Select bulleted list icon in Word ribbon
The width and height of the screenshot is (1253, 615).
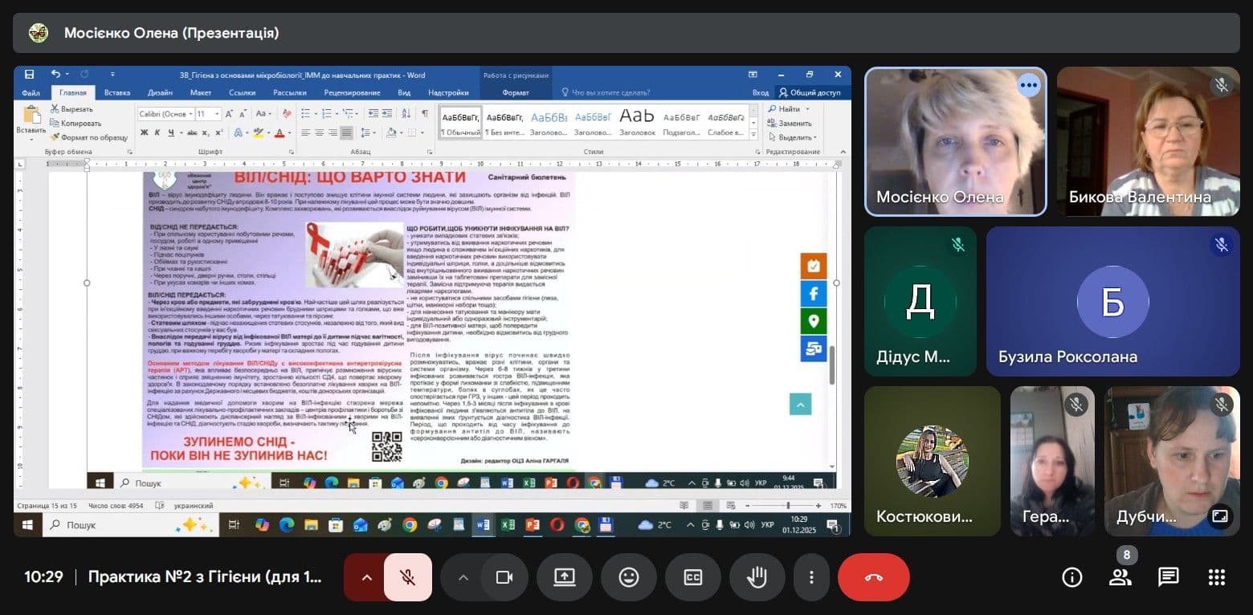(307, 113)
